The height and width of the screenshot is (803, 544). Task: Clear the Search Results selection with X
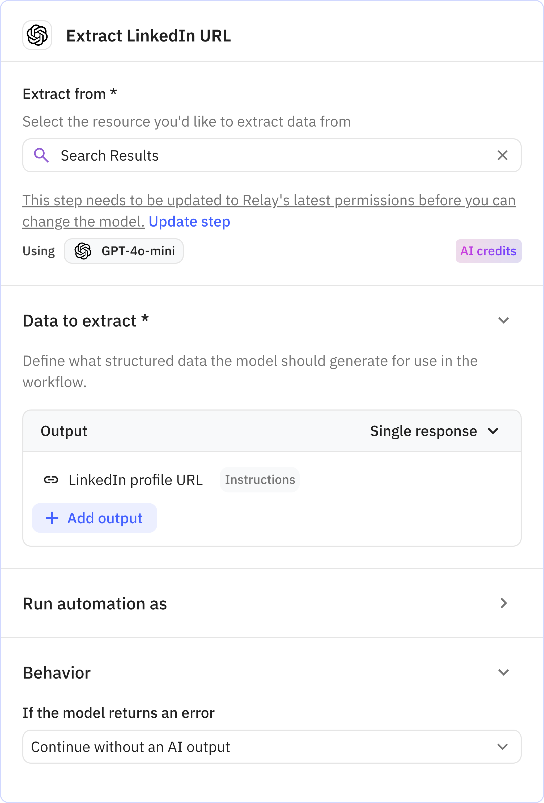502,156
